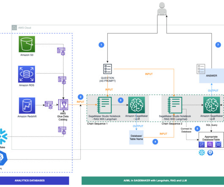Viewport: 224px width, 187px height.
Task: Click the 'Chain Sequence 2' label
Action: (x=172, y=124)
